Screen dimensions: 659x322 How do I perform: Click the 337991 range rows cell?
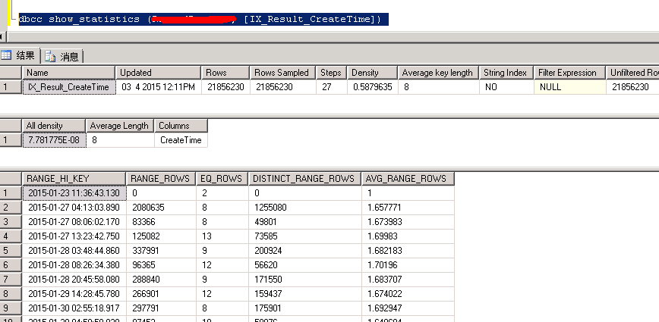[x=161, y=251]
